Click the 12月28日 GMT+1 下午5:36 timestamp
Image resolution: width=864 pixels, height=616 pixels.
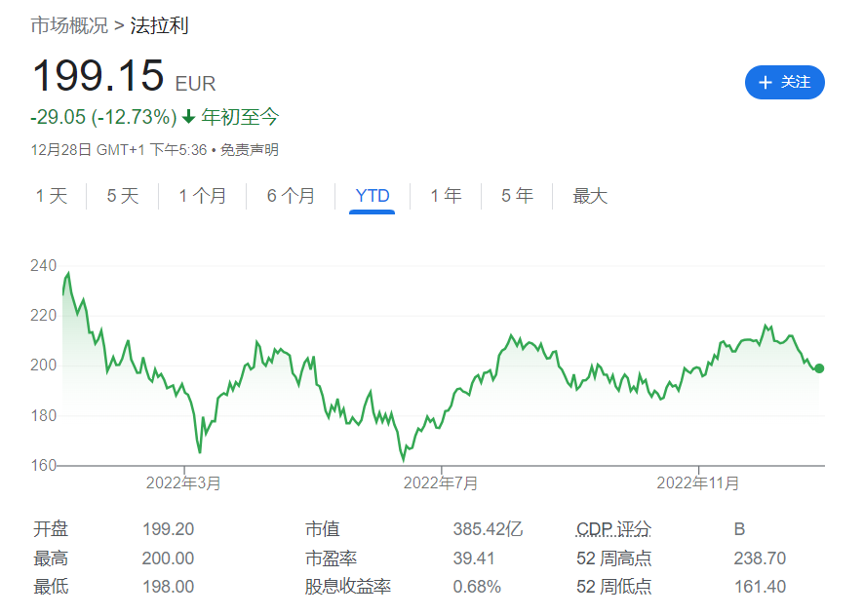pos(119,150)
